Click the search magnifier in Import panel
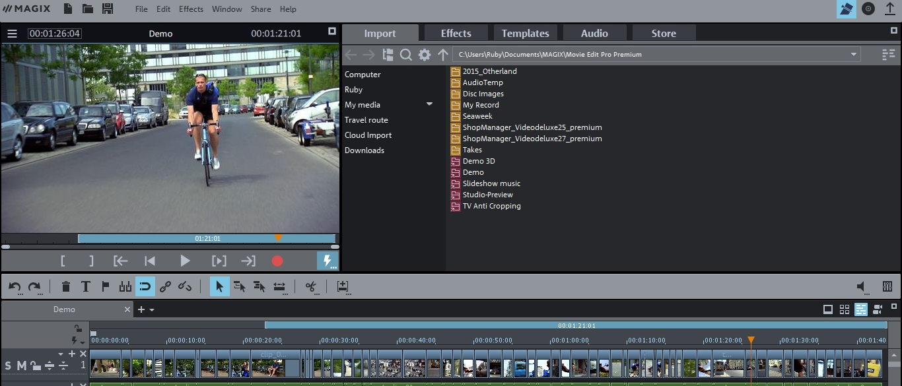The width and height of the screenshot is (902, 386). click(x=406, y=55)
